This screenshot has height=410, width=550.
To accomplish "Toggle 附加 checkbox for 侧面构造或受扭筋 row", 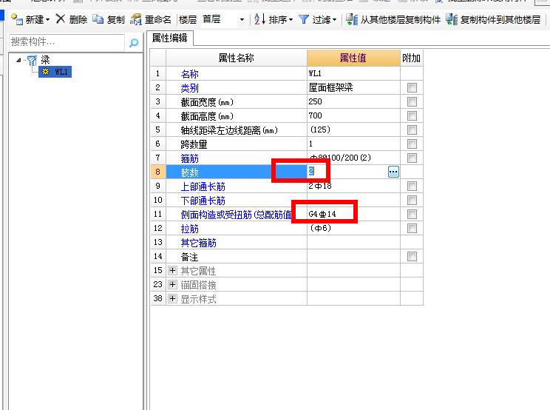I will pyautogui.click(x=412, y=214).
